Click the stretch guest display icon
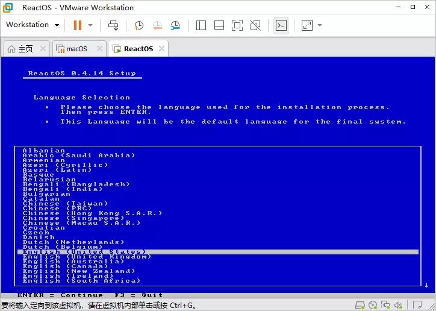436x311 pixels. coord(307,25)
